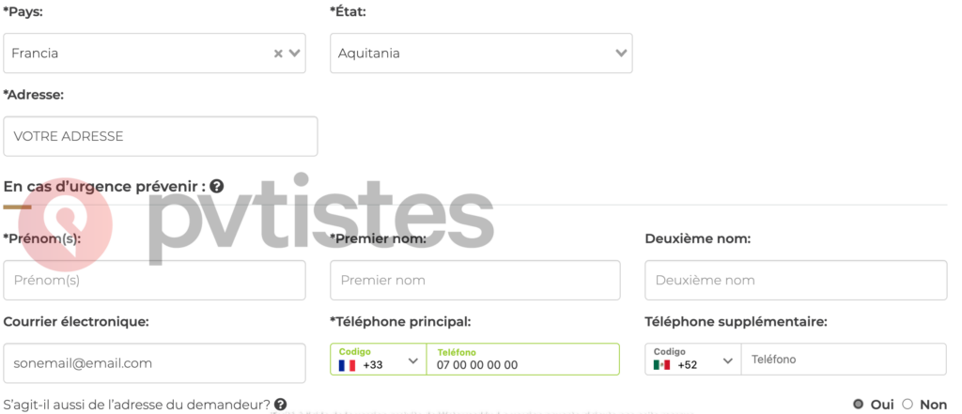Click the Oui label text
This screenshot has width=962, height=414.
pos(882,404)
